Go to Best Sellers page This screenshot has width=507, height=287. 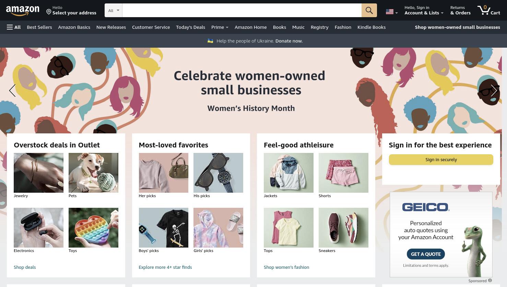[x=39, y=27]
